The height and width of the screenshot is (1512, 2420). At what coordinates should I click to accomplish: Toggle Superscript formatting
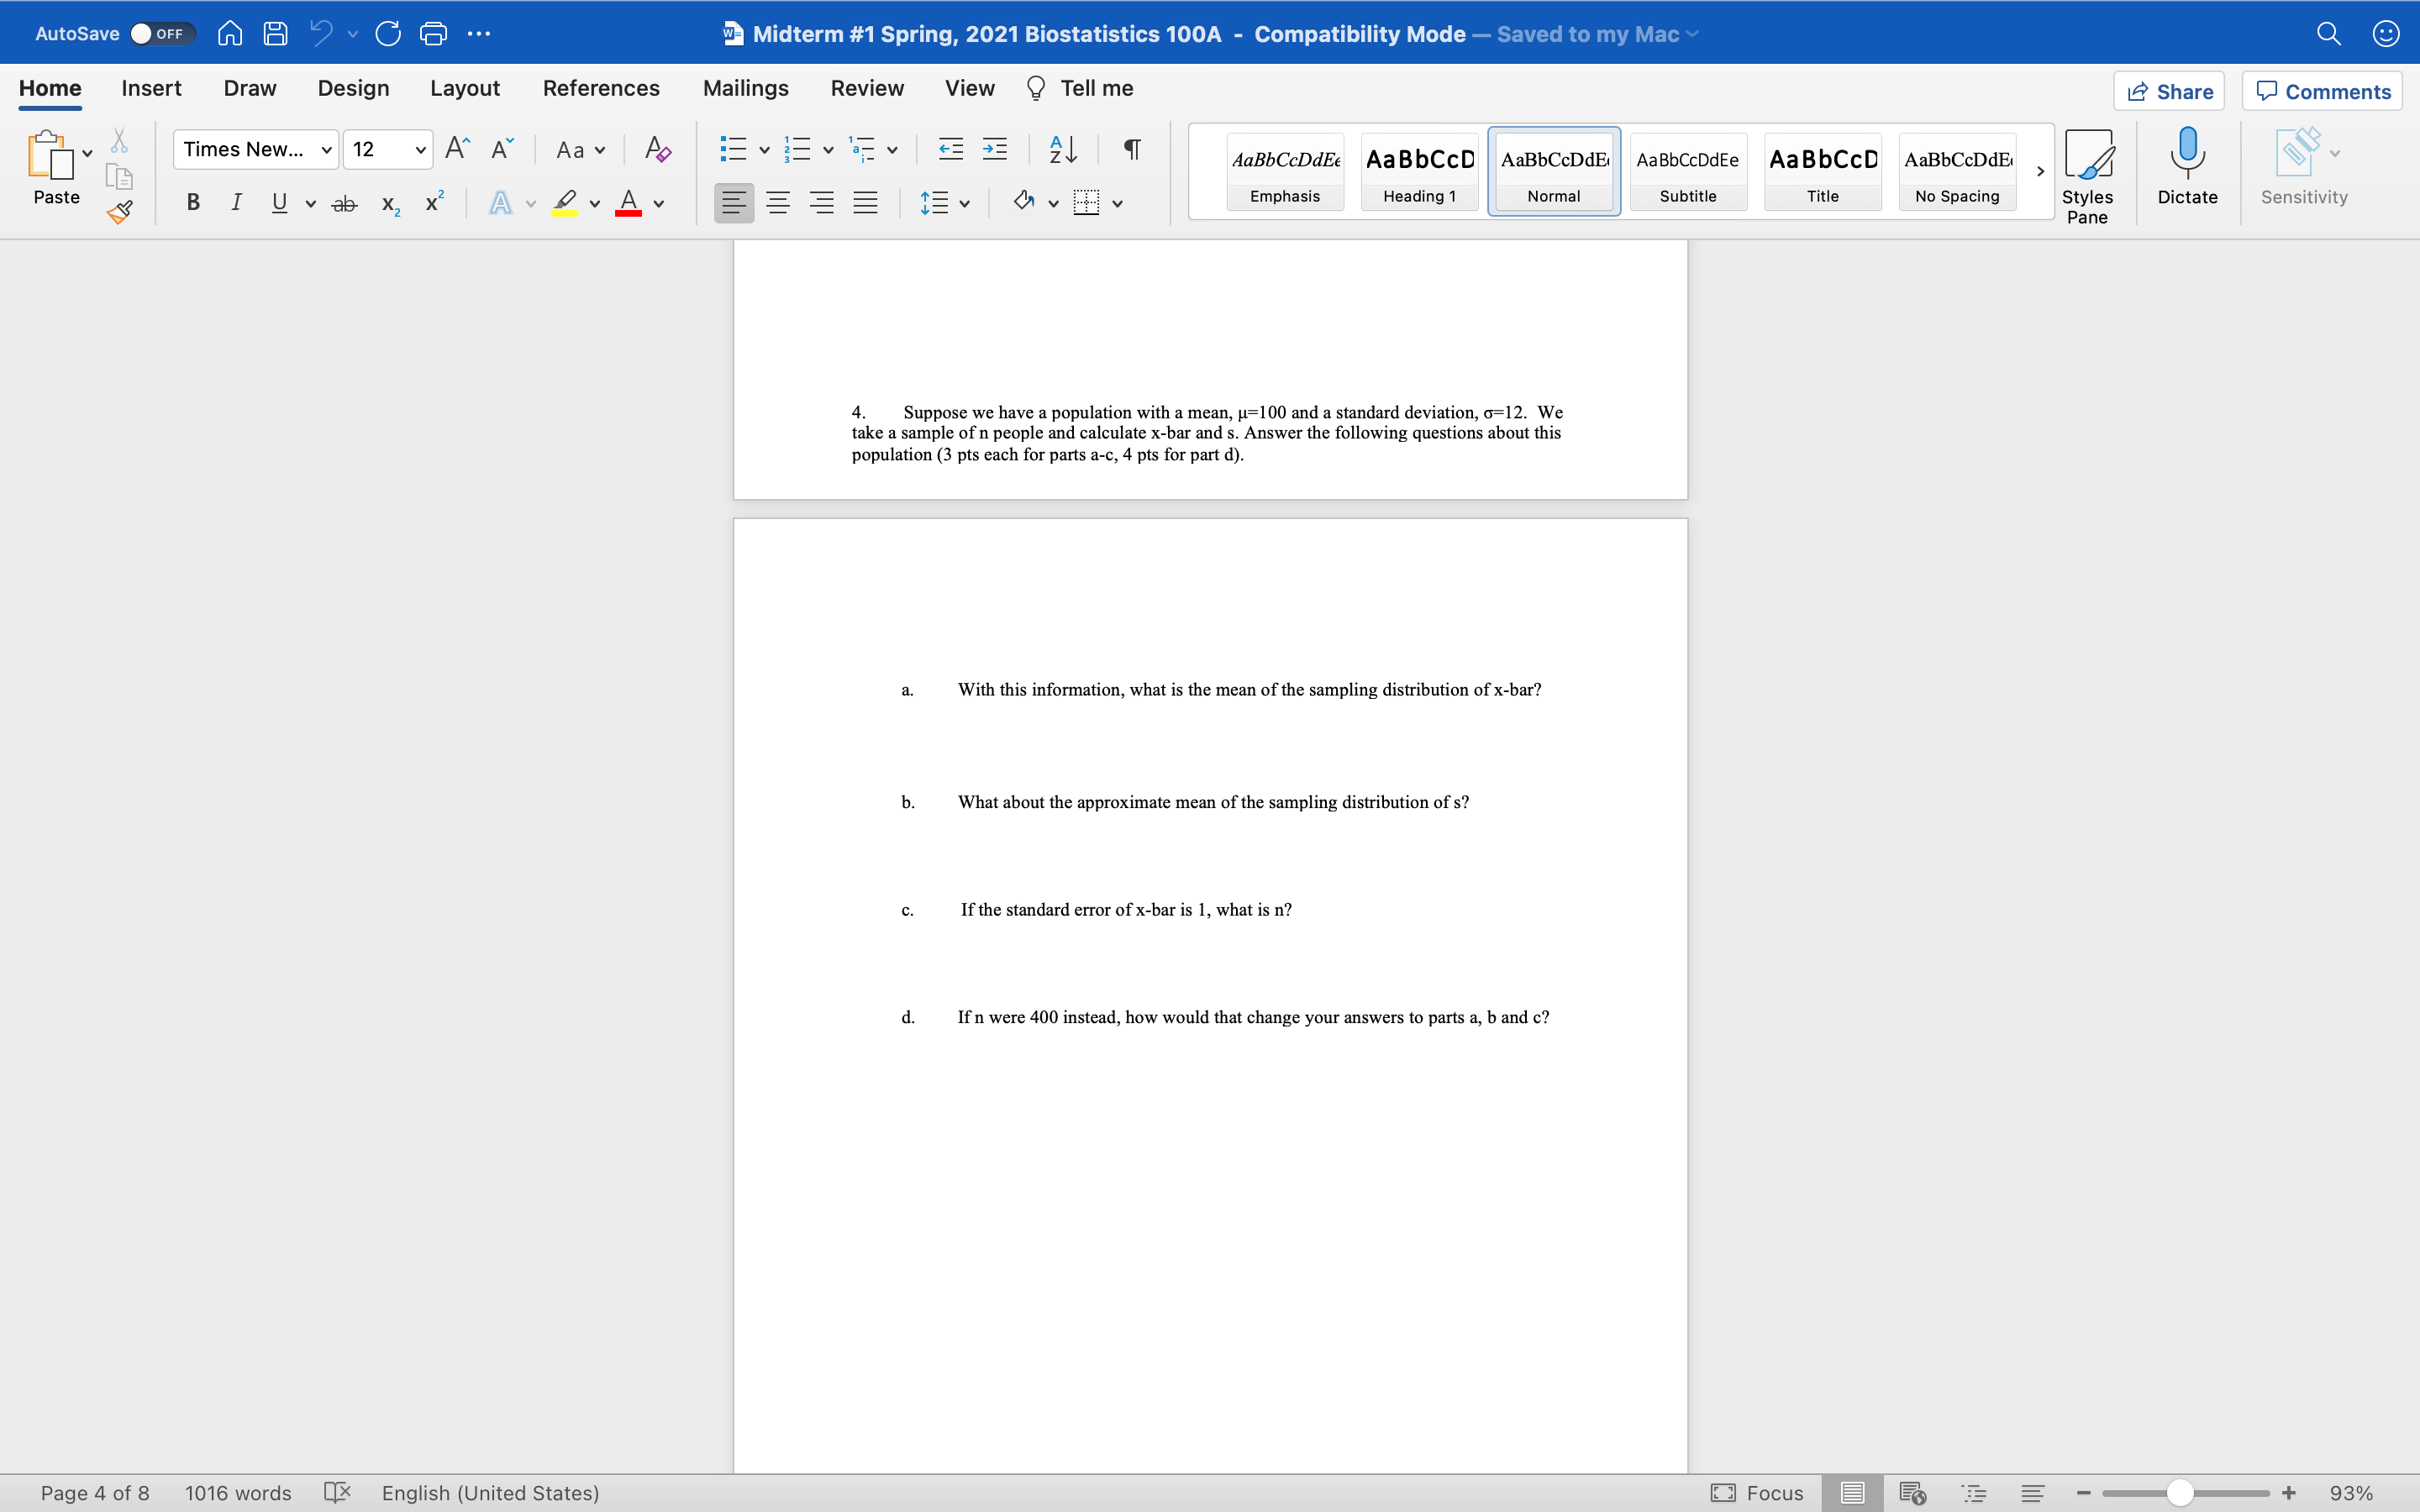point(434,201)
